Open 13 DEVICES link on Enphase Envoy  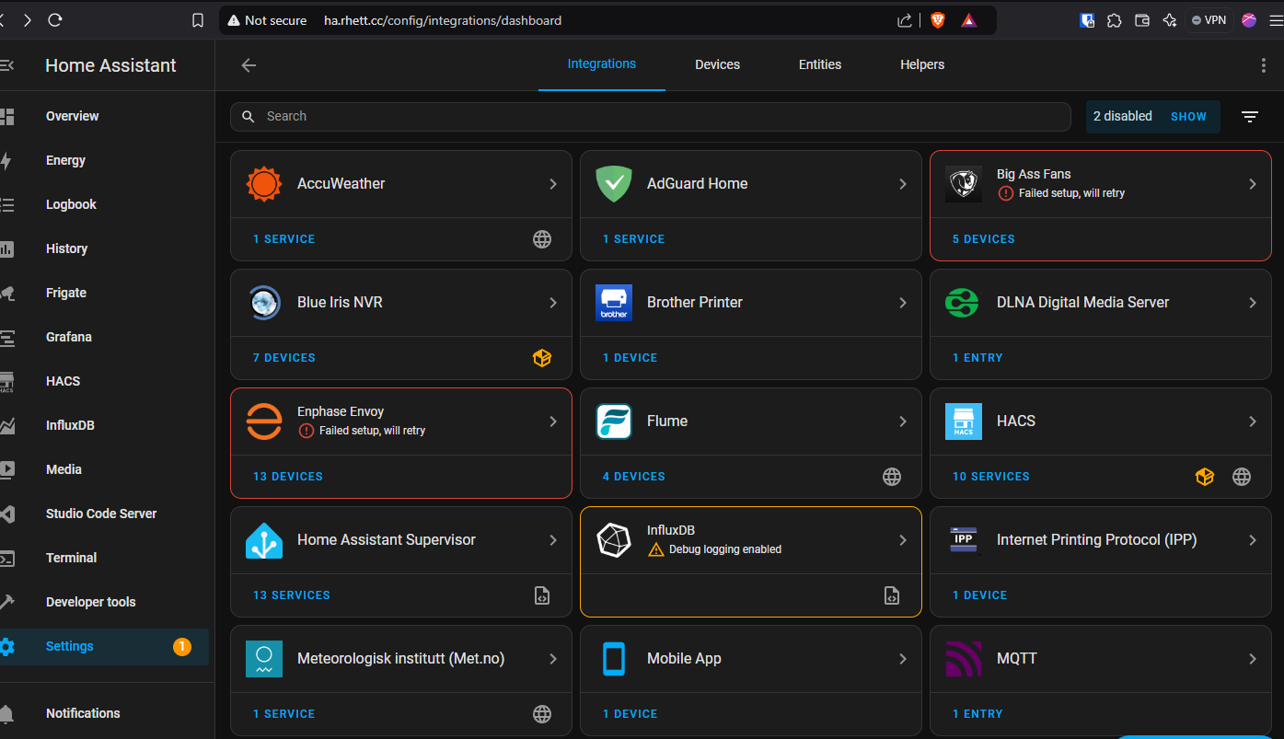tap(287, 477)
